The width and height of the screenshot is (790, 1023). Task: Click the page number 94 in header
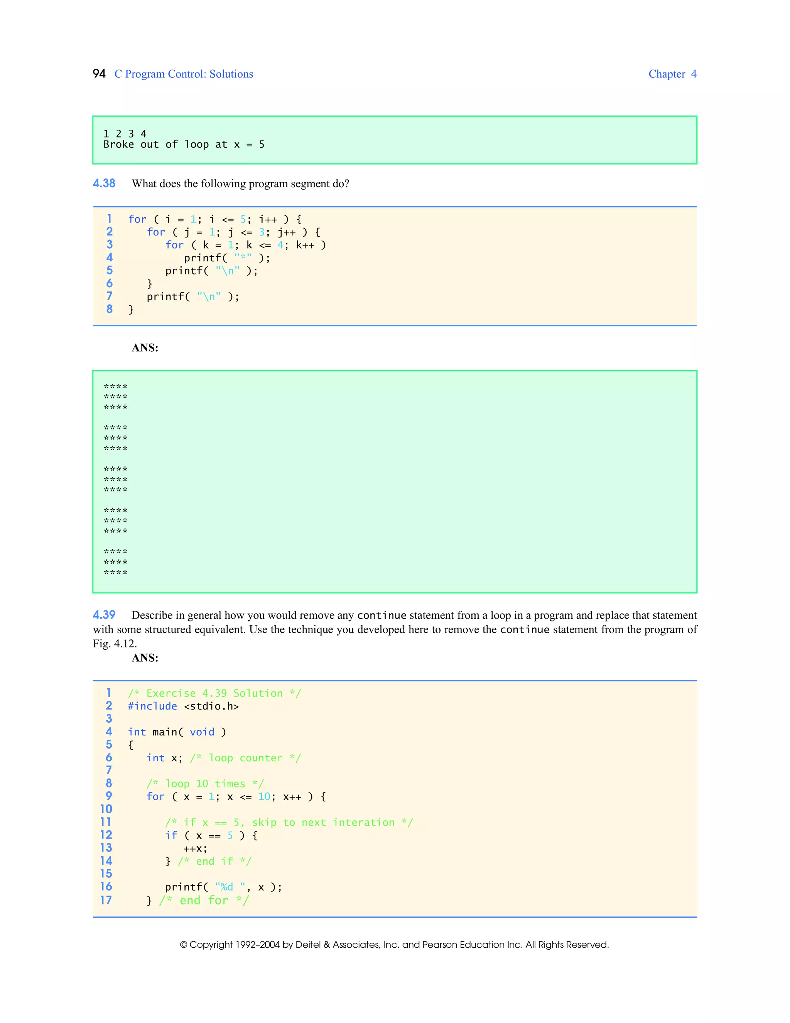click(x=99, y=74)
